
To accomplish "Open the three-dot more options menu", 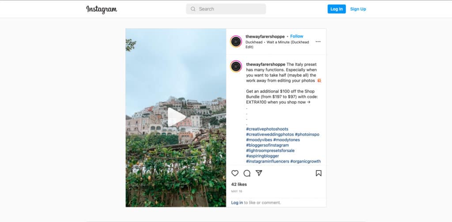I will pyautogui.click(x=318, y=41).
